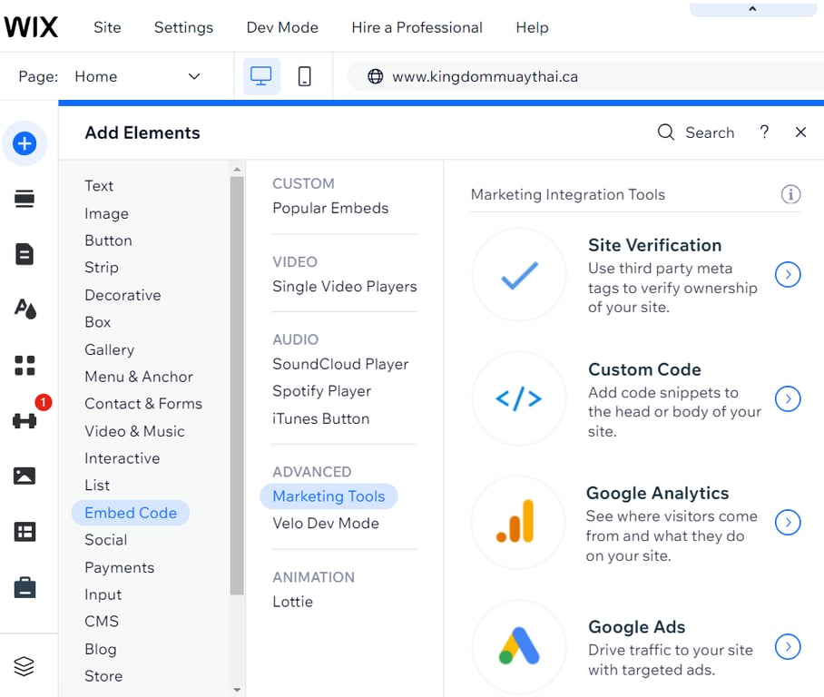
Task: Select Contact & Forms category
Action: click(x=143, y=404)
